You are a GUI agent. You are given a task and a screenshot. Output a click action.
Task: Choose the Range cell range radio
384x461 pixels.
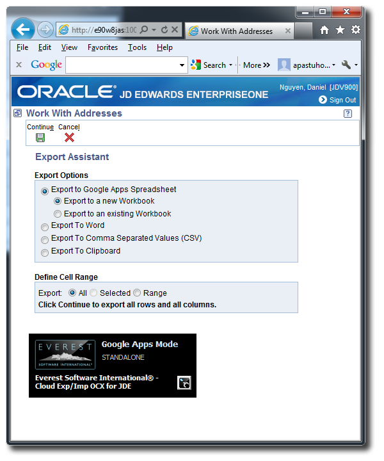coord(137,293)
